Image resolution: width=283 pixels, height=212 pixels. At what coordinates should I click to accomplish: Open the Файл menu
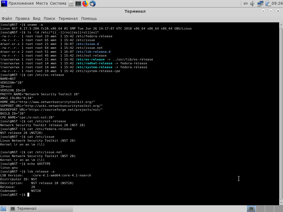coord(7,18)
